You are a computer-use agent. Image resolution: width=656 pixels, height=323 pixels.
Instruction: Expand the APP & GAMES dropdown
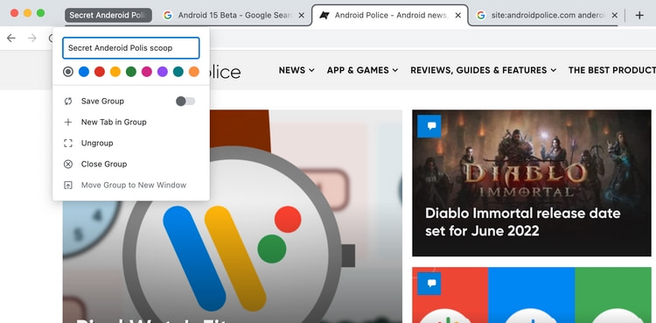[362, 70]
